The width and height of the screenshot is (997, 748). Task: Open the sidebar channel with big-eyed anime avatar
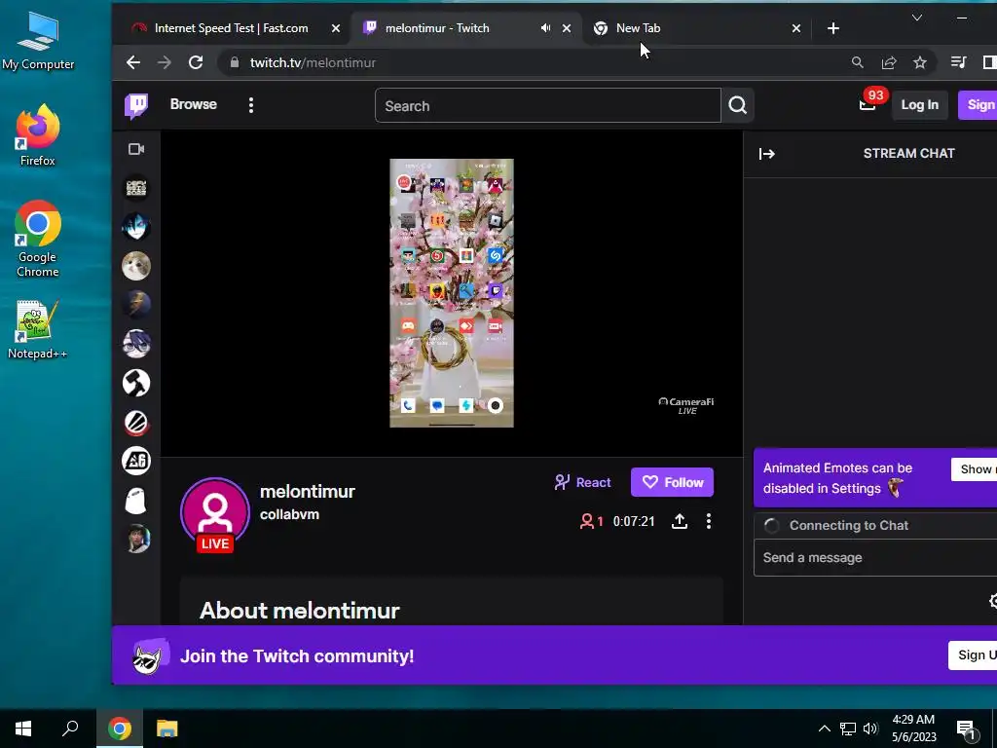pos(136,344)
